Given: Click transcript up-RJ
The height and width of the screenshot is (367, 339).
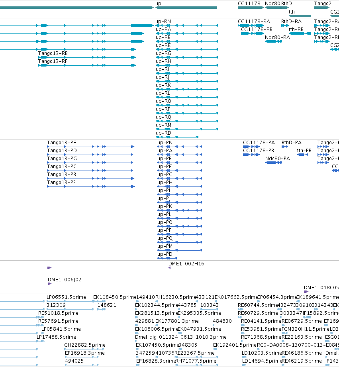Looking at the screenshot, I should point(187,81).
